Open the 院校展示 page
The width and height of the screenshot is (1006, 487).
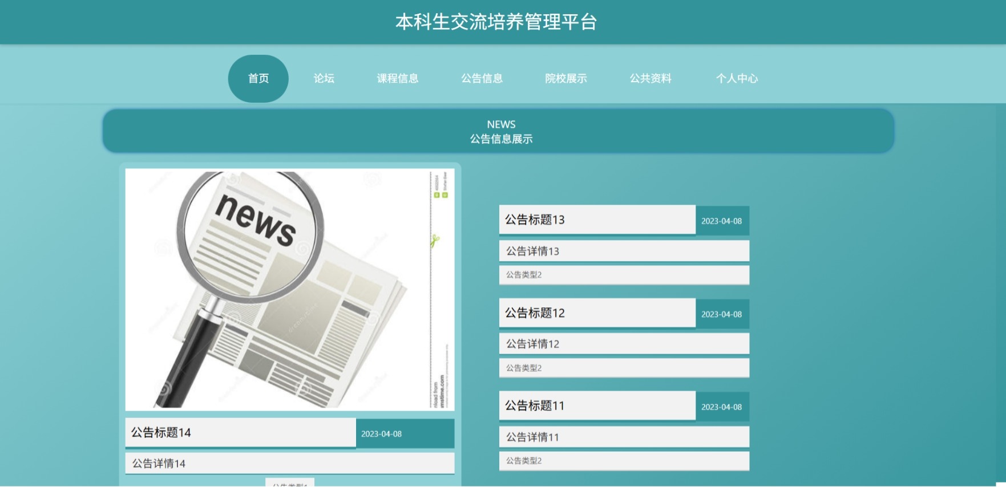[x=565, y=79]
